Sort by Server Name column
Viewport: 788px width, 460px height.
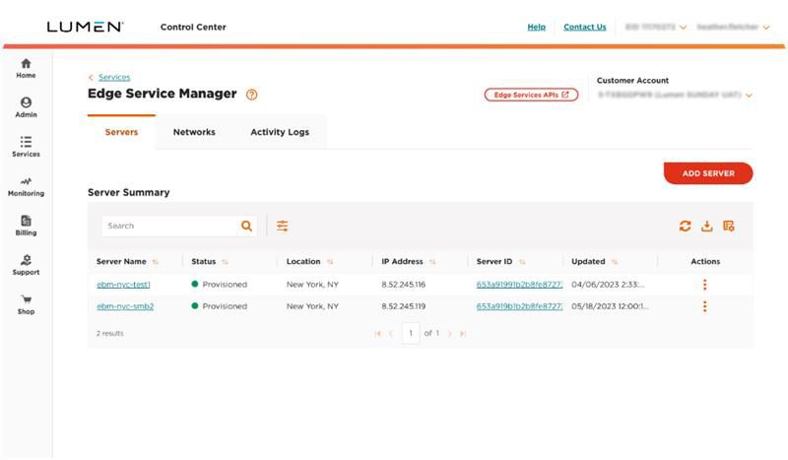coord(156,262)
